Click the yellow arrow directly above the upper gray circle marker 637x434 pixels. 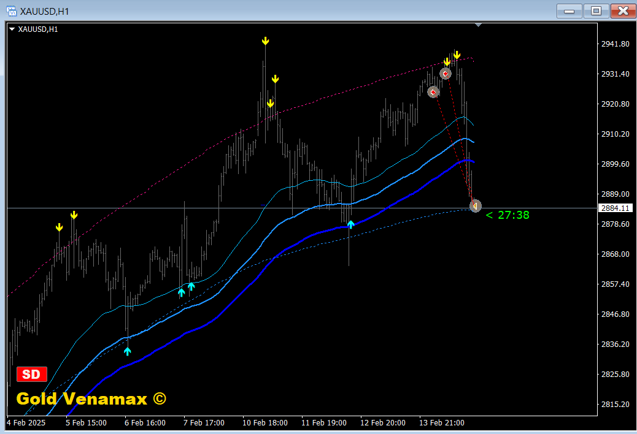[447, 62]
